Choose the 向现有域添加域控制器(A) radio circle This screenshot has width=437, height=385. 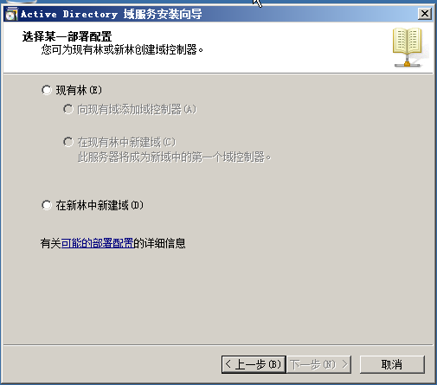pyautogui.click(x=68, y=109)
